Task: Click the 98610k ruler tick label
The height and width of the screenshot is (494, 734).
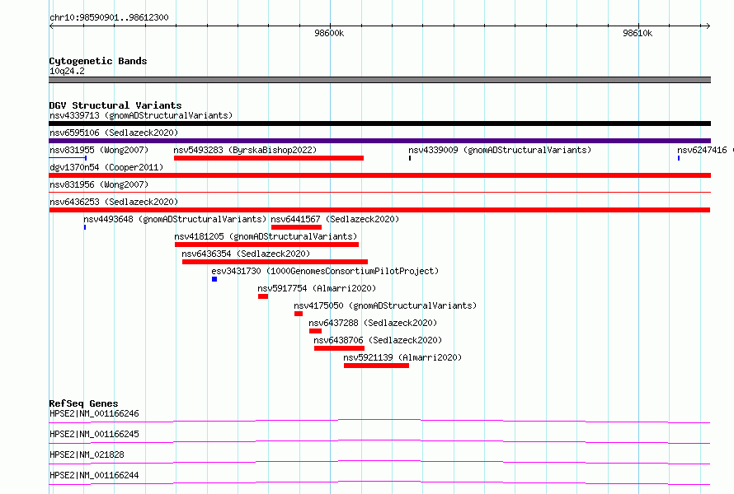Action: (638, 33)
